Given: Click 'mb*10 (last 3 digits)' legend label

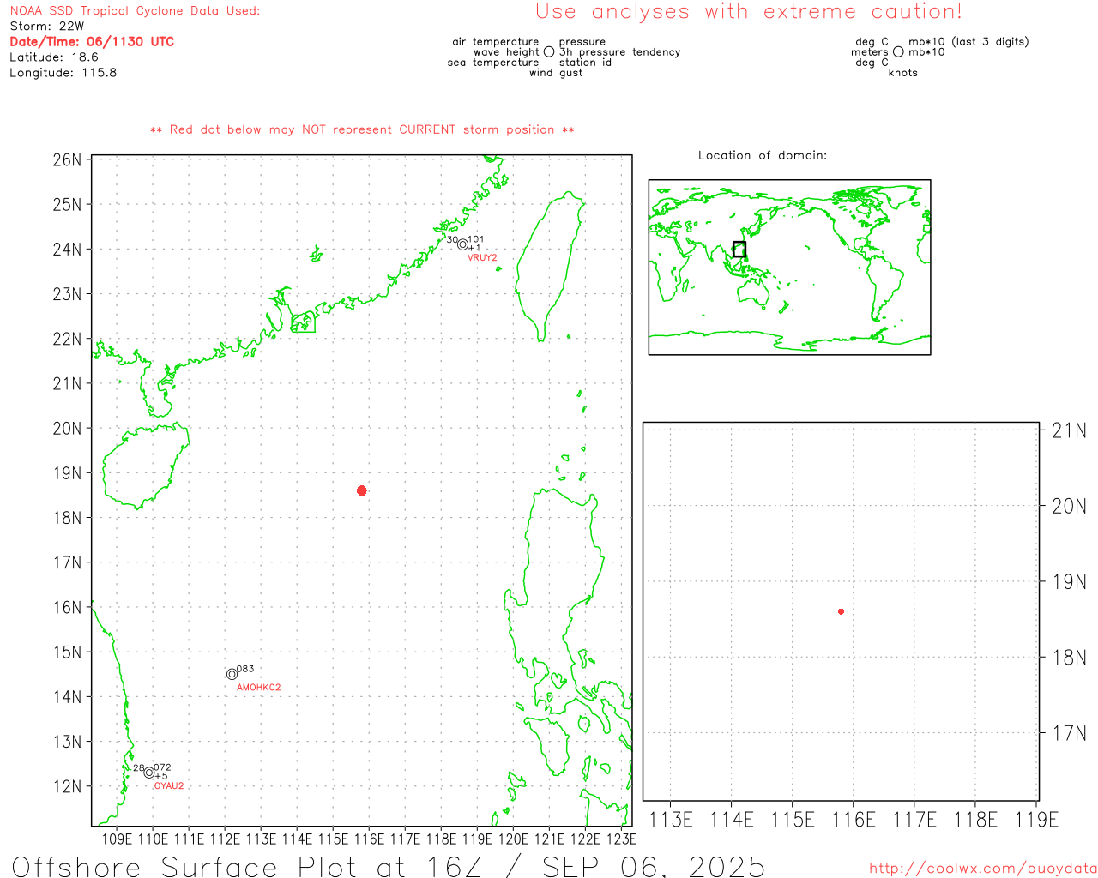Looking at the screenshot, I should (968, 41).
